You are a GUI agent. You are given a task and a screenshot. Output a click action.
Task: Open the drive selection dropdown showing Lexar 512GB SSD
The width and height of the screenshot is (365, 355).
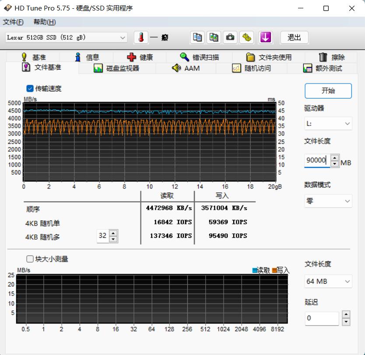click(123, 37)
